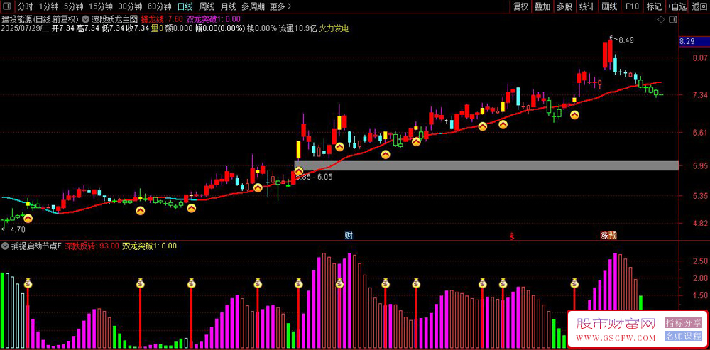Select the 5分钟 period
This screenshot has height=350, width=710.
pos(73,7)
